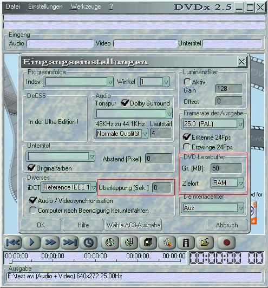Toggle the Erkenne 24Fps checkbox
The height and width of the screenshot is (288, 268).
(187, 137)
